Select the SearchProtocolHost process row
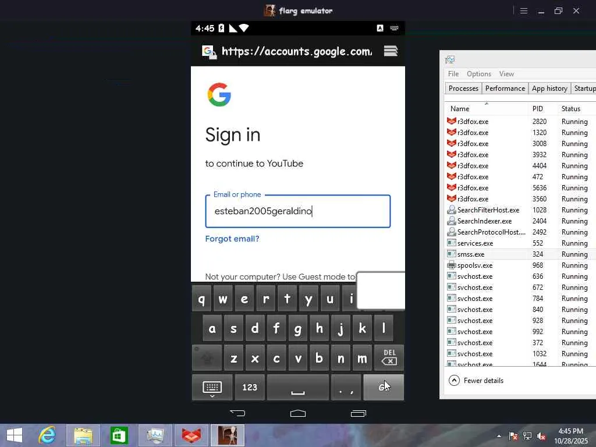Image resolution: width=596 pixels, height=447 pixels. coord(520,232)
